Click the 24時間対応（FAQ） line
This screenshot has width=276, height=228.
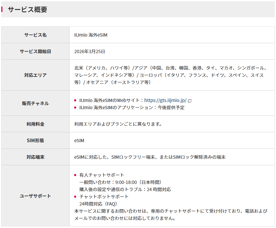[98, 204]
